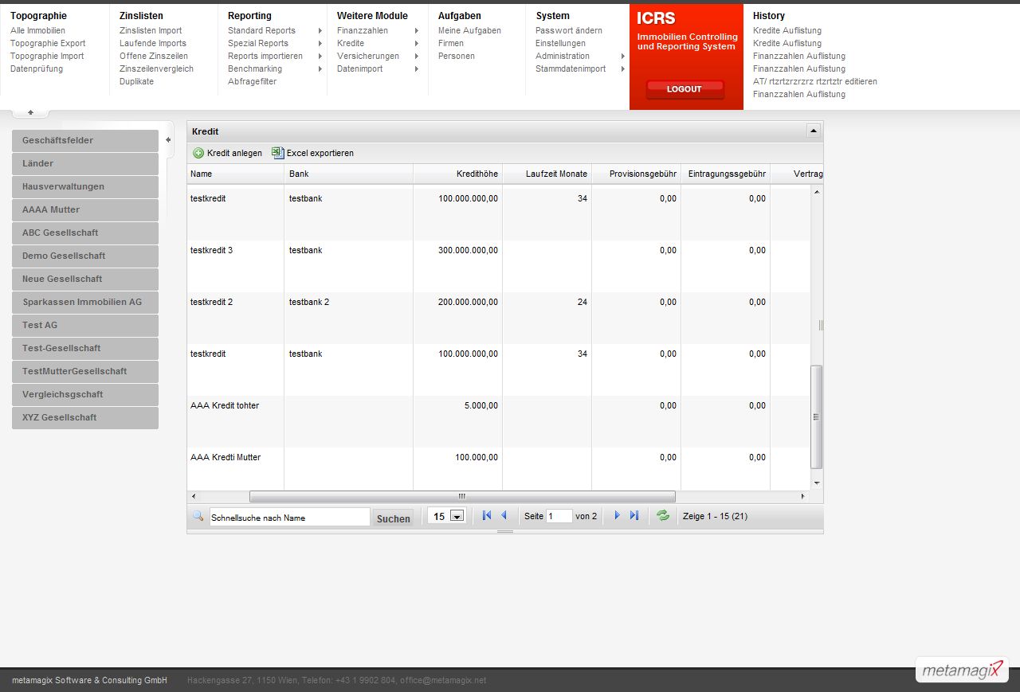
Task: Refresh the Kredit table with green arrows
Action: pos(663,516)
